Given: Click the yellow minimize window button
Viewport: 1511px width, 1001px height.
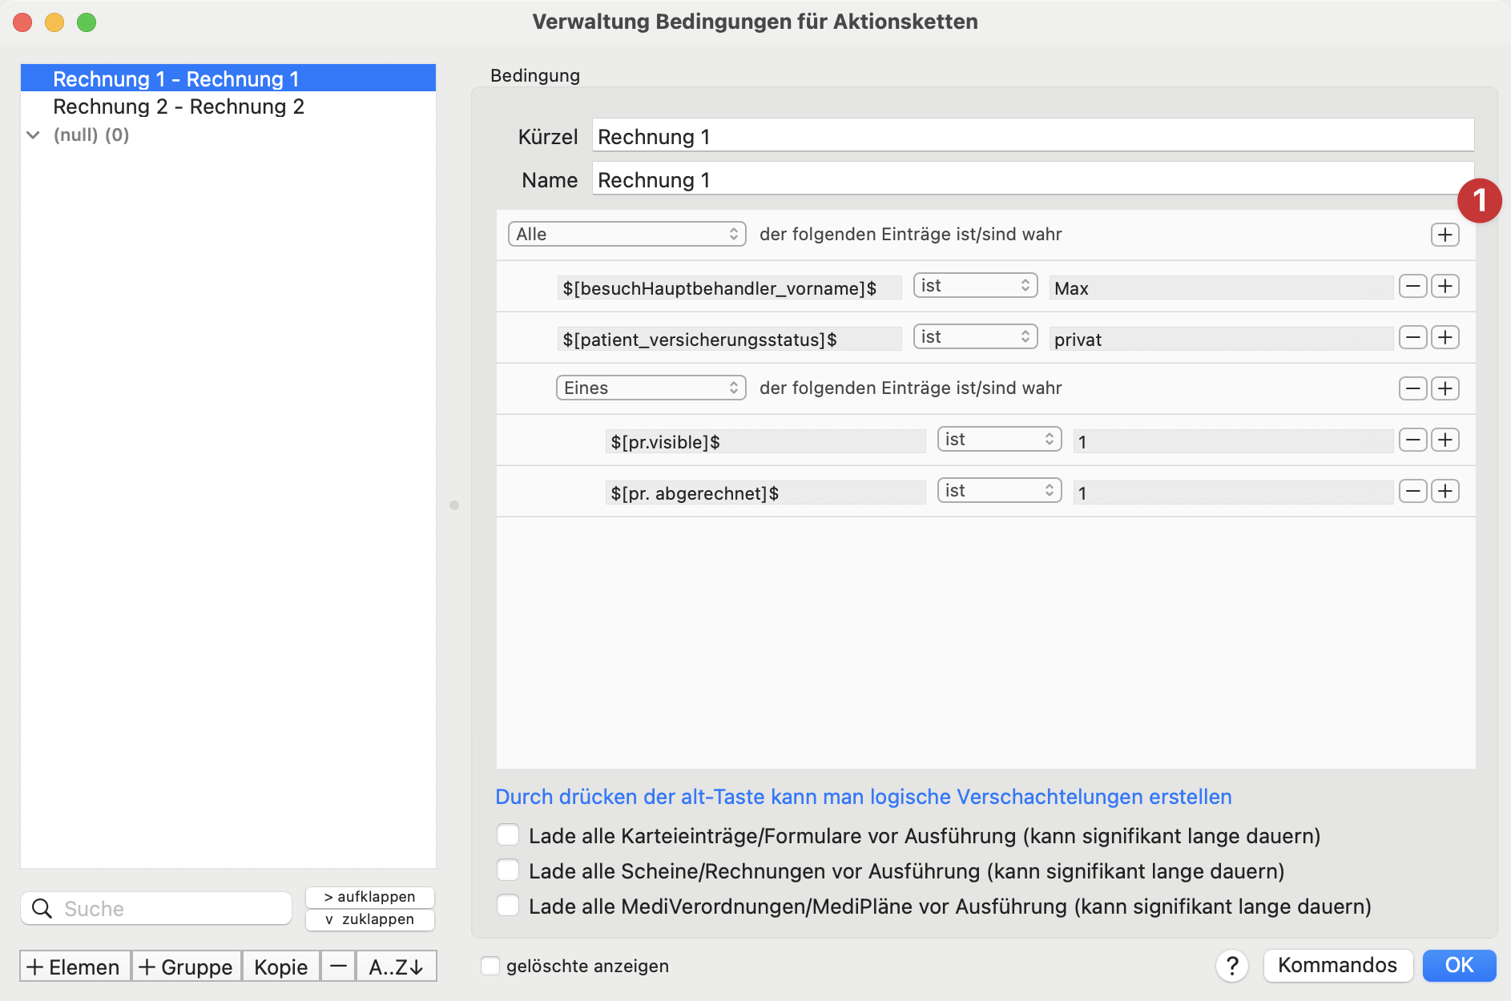Looking at the screenshot, I should coord(54,22).
